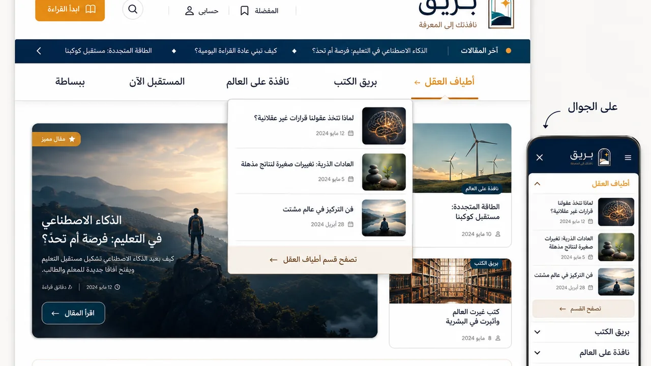Click clock icon next to featured article date

pyautogui.click(x=117, y=287)
